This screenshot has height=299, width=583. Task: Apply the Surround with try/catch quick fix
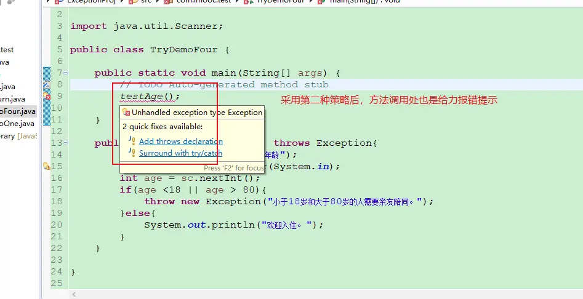coord(181,153)
